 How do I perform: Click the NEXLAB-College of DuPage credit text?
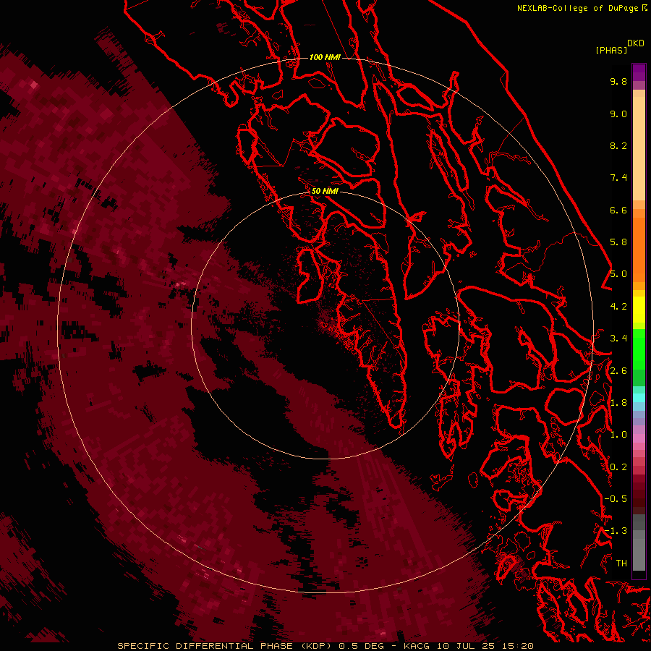577,8
